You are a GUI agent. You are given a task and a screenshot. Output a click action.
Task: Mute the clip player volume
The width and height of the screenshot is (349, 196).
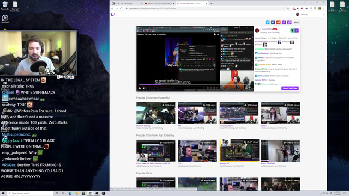pyautogui.click(x=144, y=88)
